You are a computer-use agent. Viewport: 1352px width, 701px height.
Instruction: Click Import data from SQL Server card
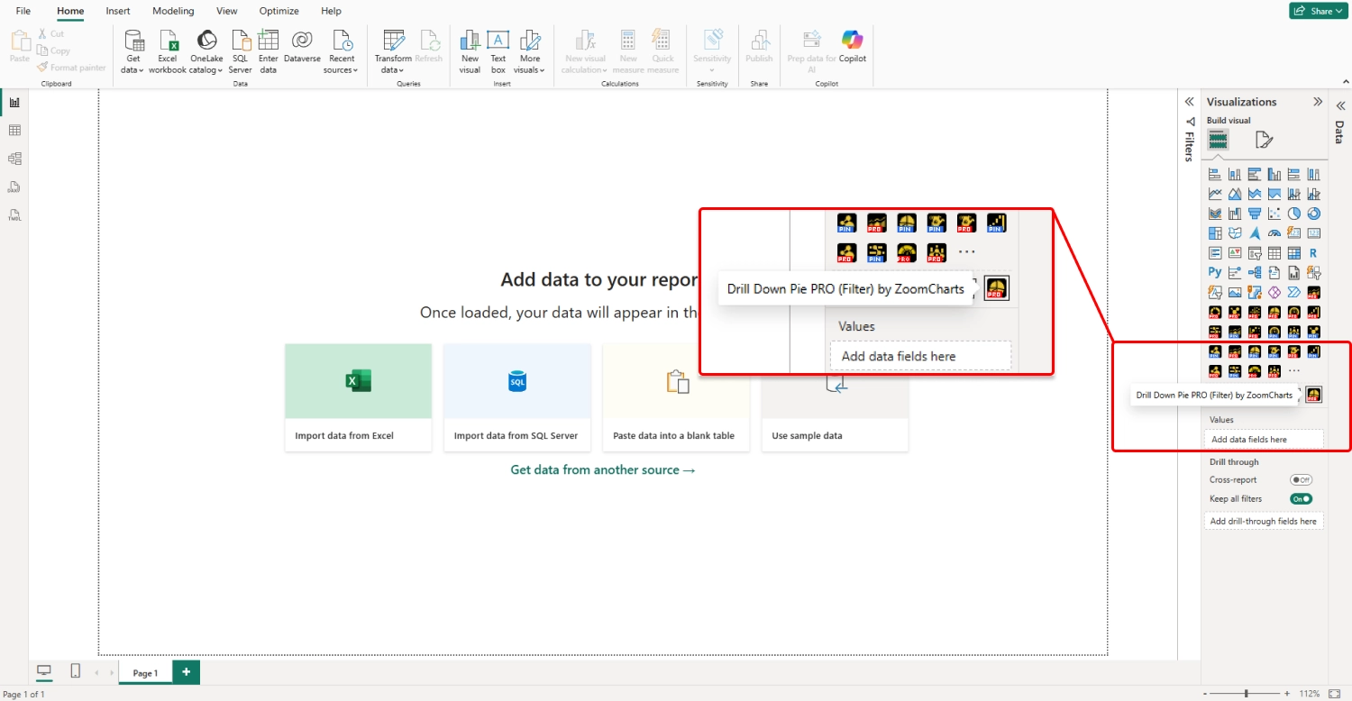517,397
